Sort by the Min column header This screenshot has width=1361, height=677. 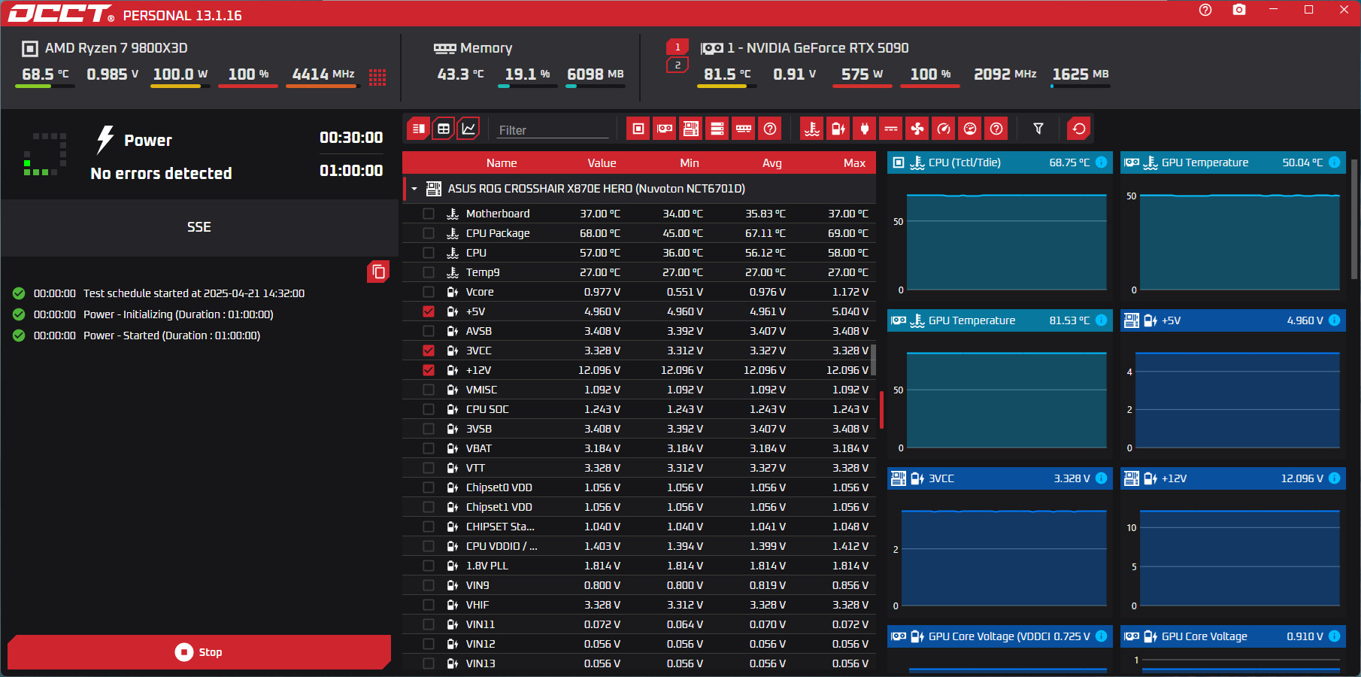tap(690, 163)
